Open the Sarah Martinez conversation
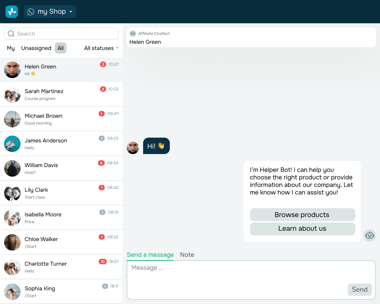 61,94
